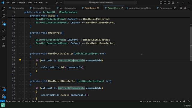Open the Edit menu

[13, 3]
